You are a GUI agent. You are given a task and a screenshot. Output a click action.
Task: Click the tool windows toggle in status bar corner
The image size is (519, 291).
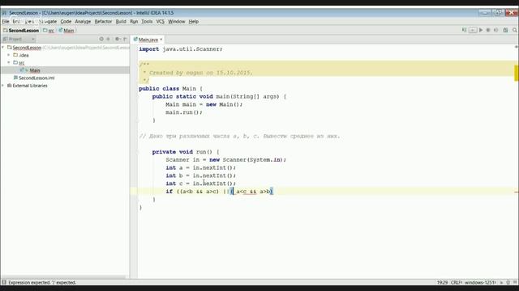click(3, 282)
